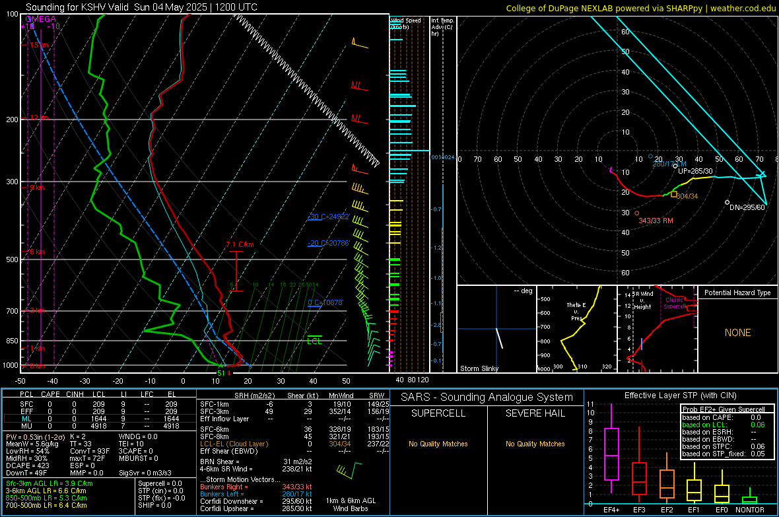Click the Corfidi upshear circle marker
Screen dimensions: 779x517
[x=675, y=166]
